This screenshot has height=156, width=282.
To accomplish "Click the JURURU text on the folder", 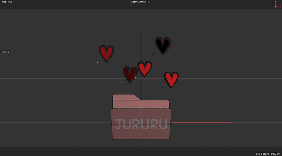I will [x=141, y=124].
